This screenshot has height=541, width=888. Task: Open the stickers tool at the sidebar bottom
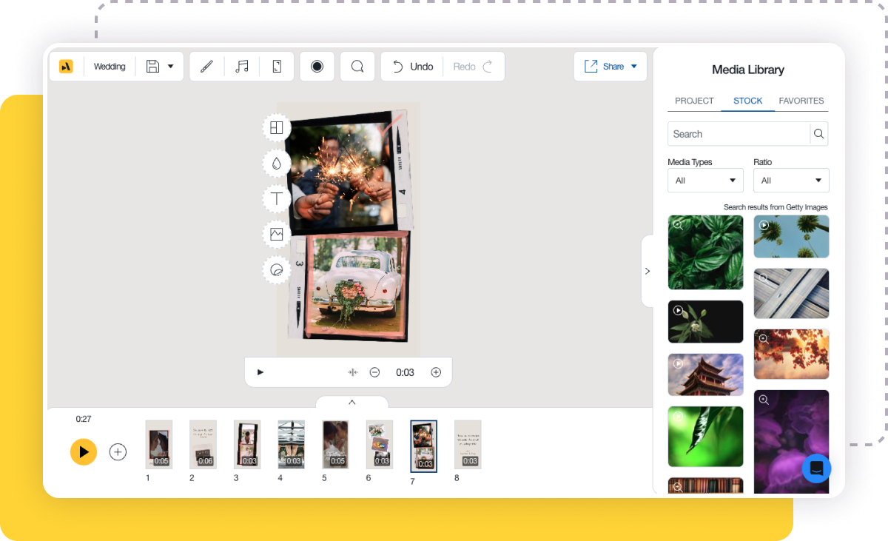click(276, 269)
